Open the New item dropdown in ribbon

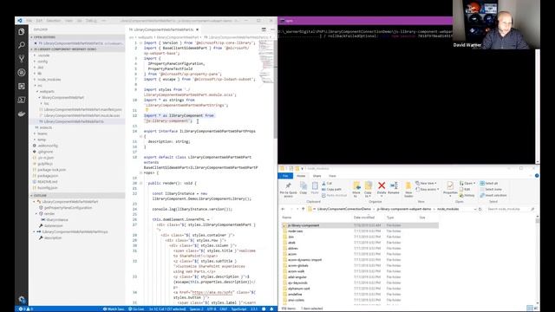[x=426, y=183]
